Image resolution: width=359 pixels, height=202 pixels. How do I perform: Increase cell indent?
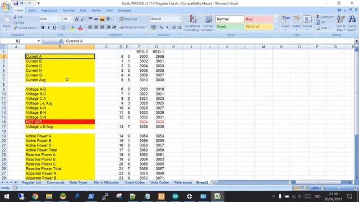[x=114, y=27]
